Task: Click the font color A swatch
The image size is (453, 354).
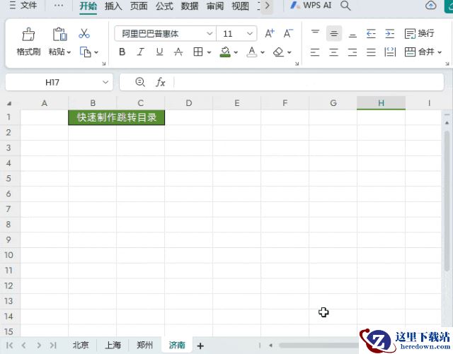Action: tap(252, 52)
